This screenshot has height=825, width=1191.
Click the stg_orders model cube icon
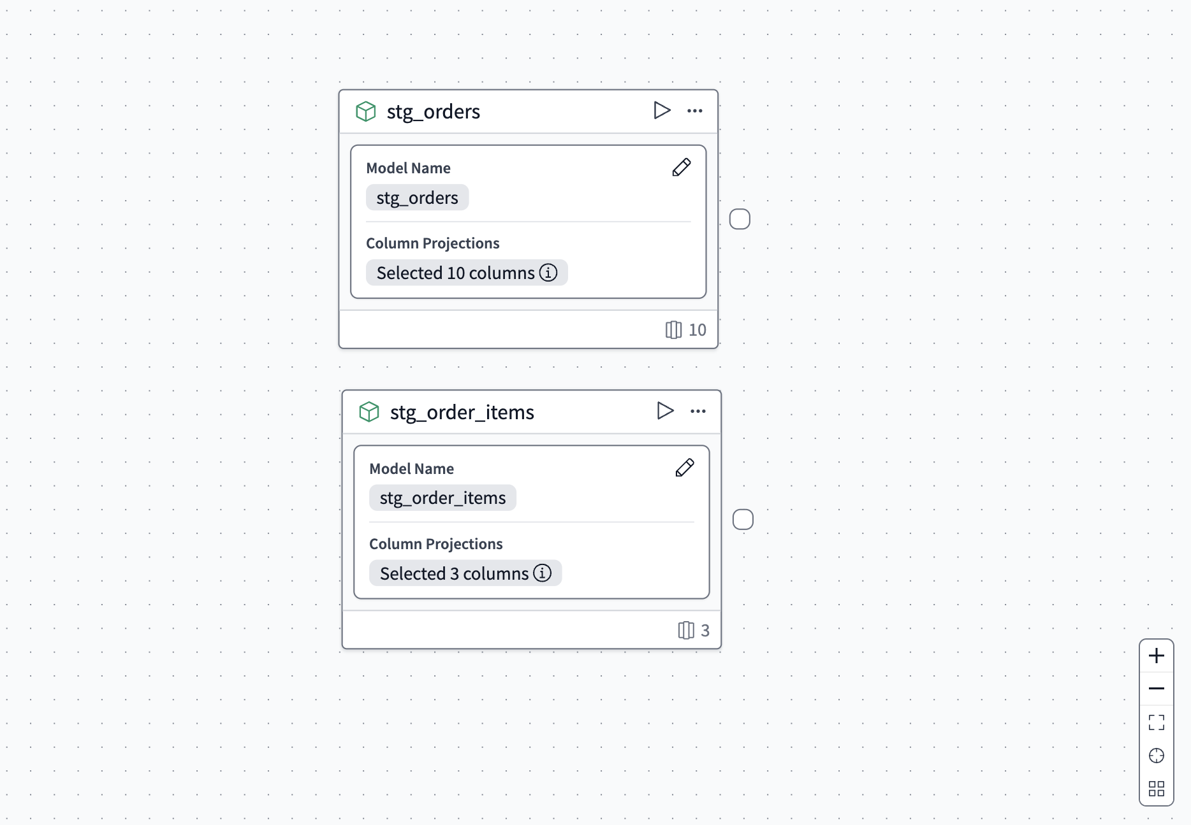click(367, 111)
